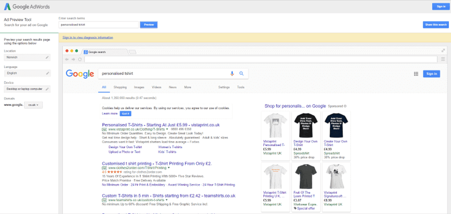Switch to the Shopping results tab
The width and height of the screenshot is (451, 214).
point(120,87)
